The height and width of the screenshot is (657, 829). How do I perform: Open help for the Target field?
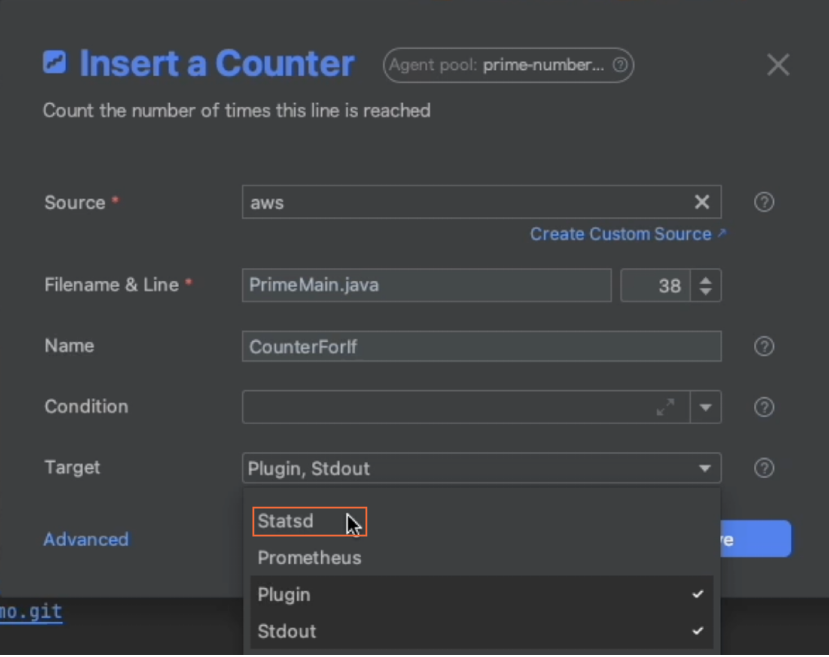click(x=764, y=468)
